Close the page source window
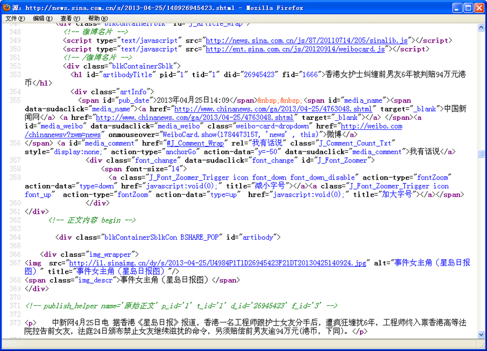487x351 pixels. [479, 8]
